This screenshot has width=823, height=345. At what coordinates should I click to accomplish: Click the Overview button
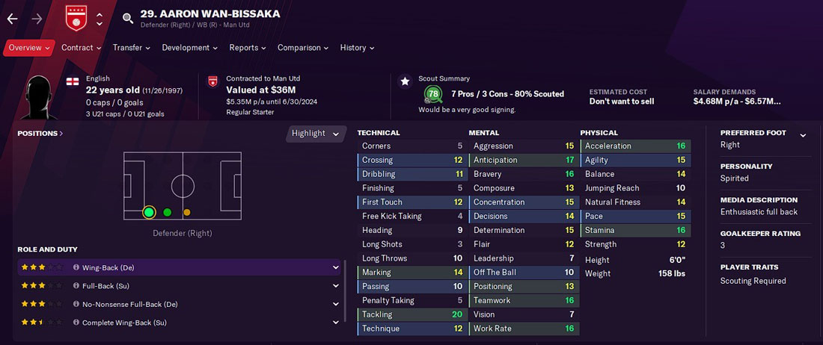coord(29,48)
